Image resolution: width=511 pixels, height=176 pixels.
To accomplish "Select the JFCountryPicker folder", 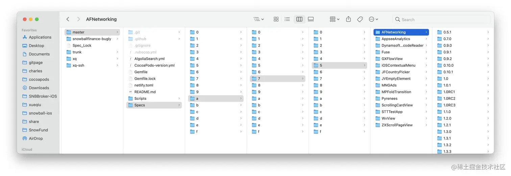I will pos(401,72).
